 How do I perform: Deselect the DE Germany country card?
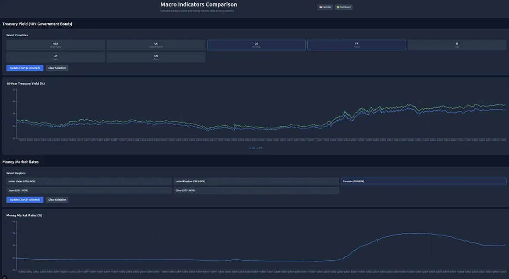[256, 45]
